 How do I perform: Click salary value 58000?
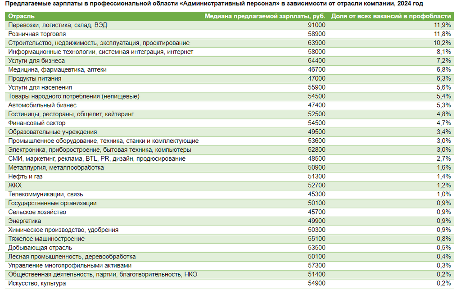pos(316,52)
